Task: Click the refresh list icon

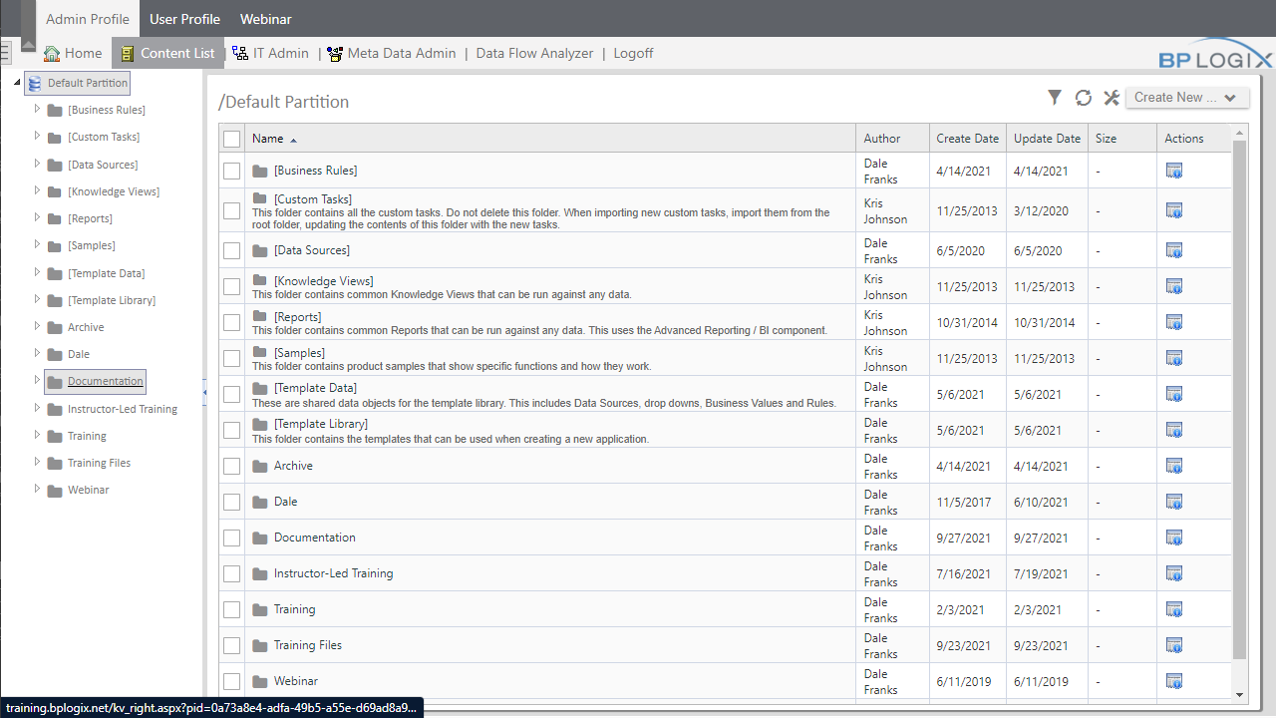Action: point(1084,97)
